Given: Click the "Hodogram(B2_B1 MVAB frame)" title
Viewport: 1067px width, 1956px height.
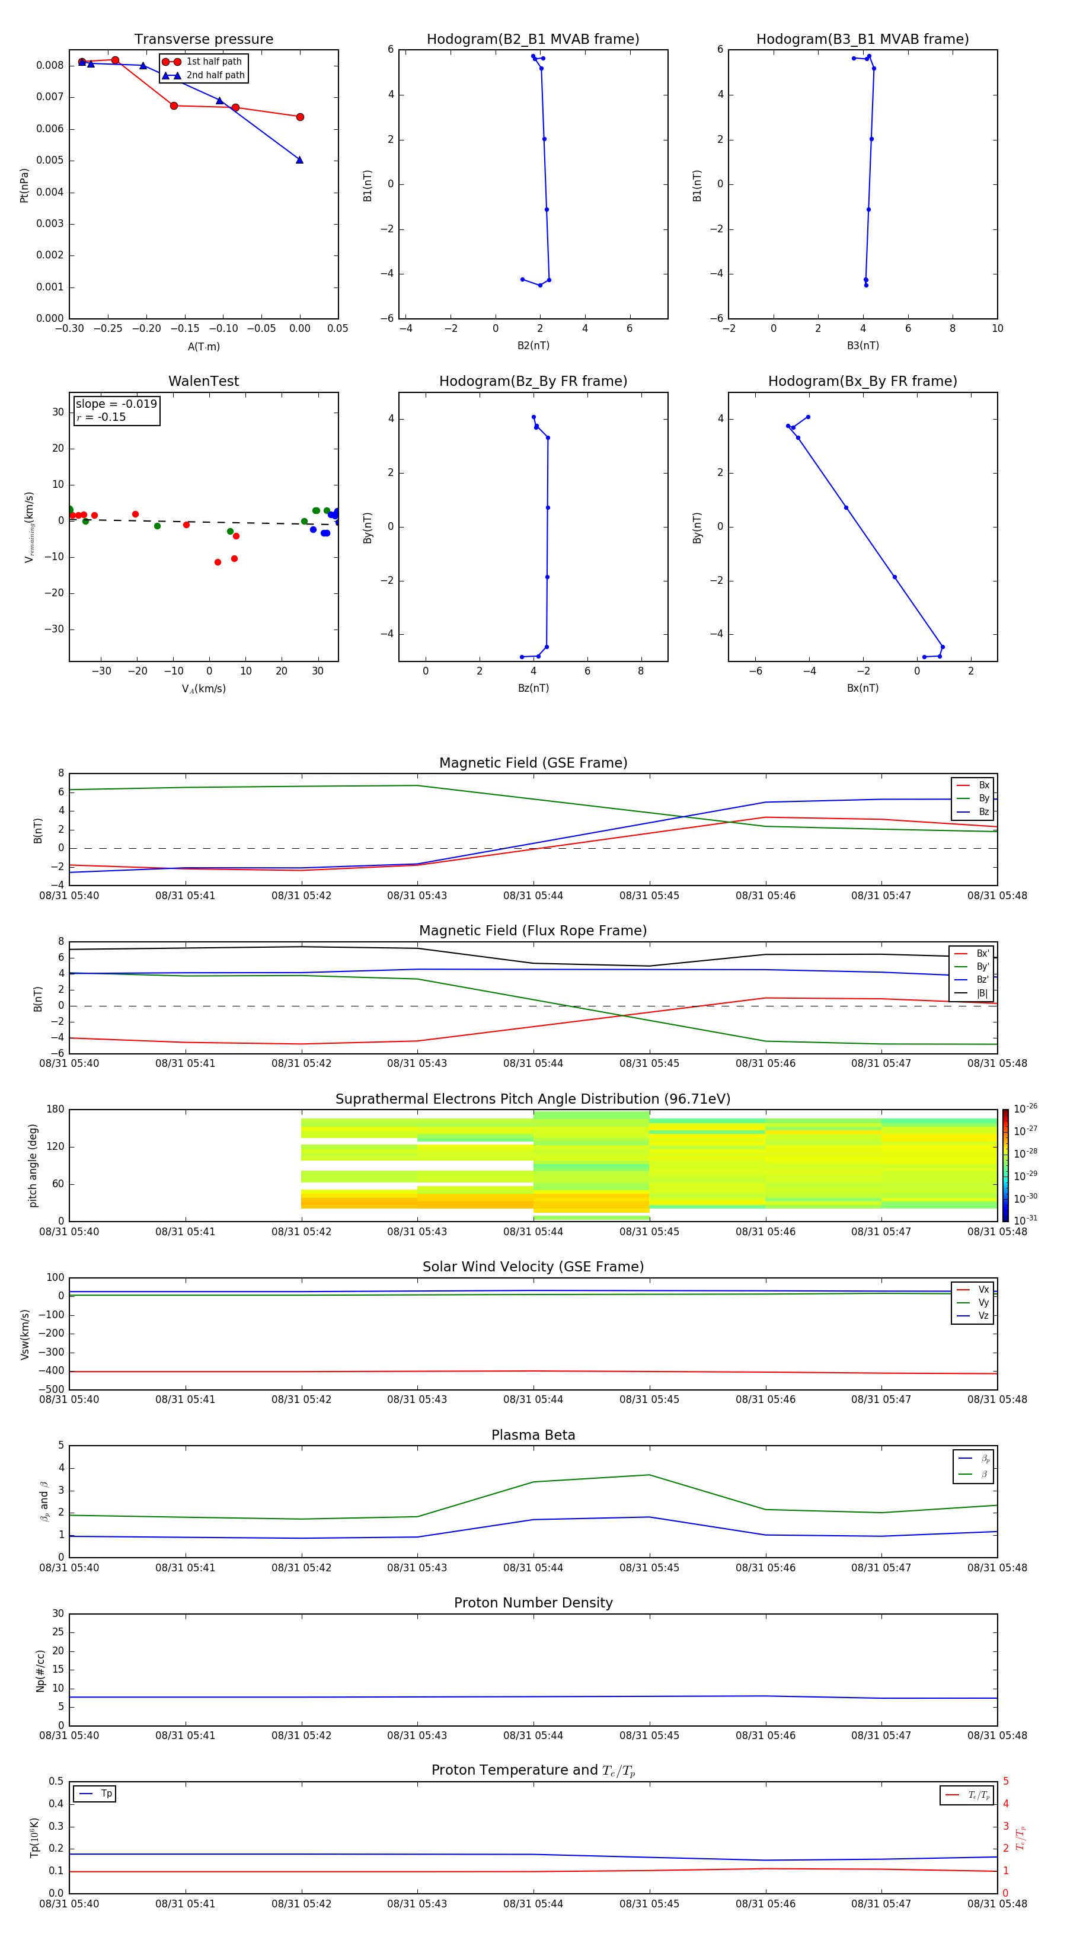Looking at the screenshot, I should (533, 40).
